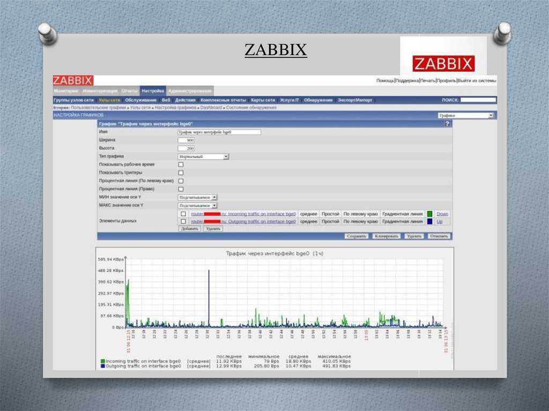Open 'Группы узлов сети' submenu item
549x411 pixels.
[x=73, y=100]
